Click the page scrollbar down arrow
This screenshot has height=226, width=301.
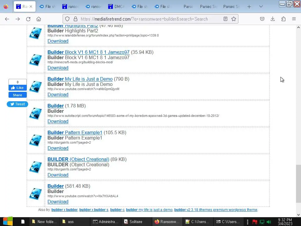pyautogui.click(x=298, y=215)
